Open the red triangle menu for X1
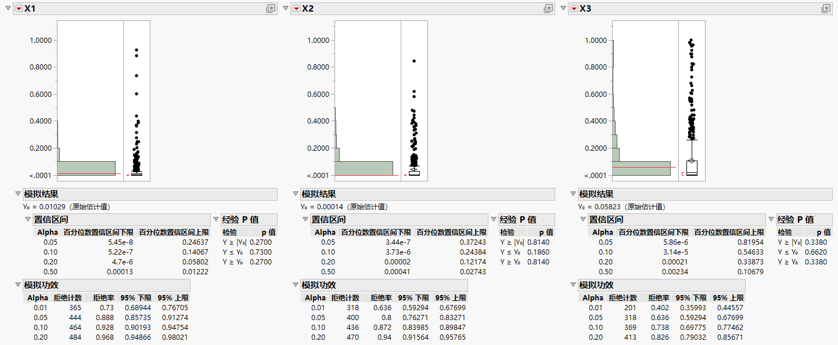Image resolution: width=838 pixels, height=345 pixels. pyautogui.click(x=19, y=9)
